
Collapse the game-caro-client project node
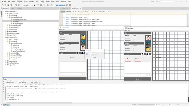point(3,11)
